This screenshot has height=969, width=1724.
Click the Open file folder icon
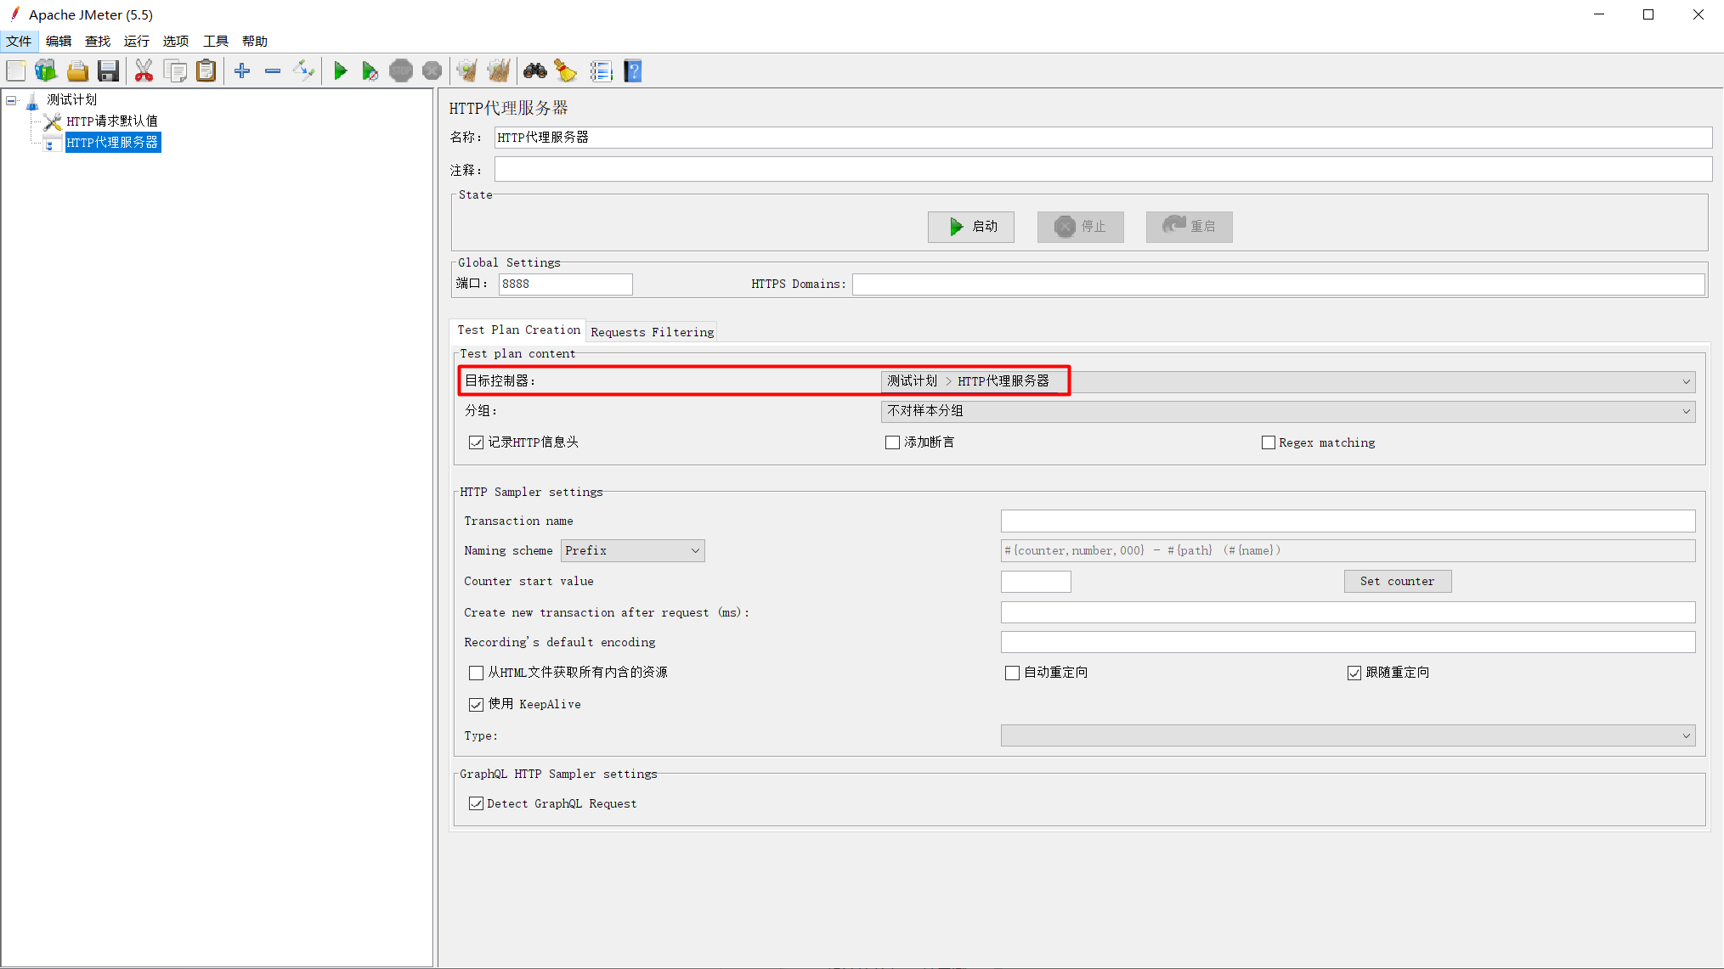[77, 71]
